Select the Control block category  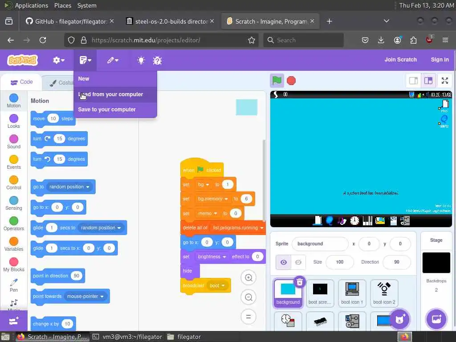(14, 183)
